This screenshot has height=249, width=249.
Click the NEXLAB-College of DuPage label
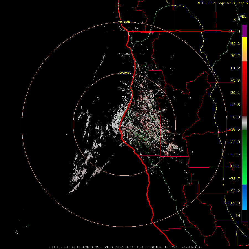pos(221,3)
